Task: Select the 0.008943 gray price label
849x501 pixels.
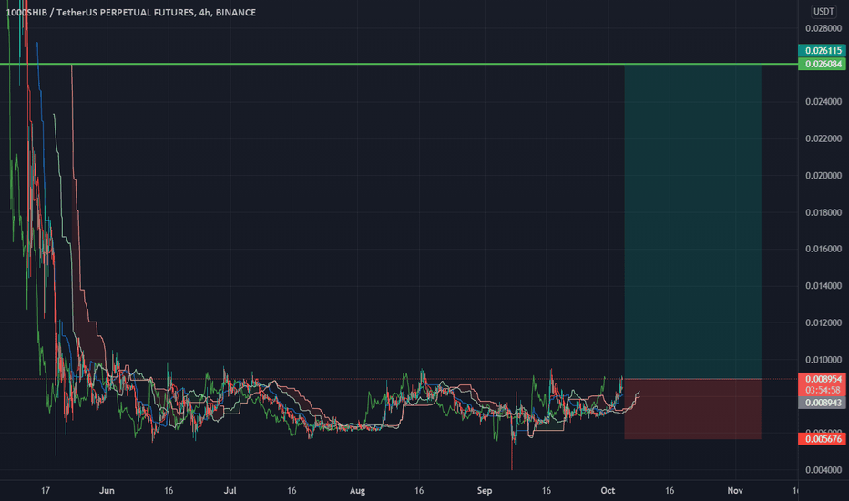Action: coord(822,403)
